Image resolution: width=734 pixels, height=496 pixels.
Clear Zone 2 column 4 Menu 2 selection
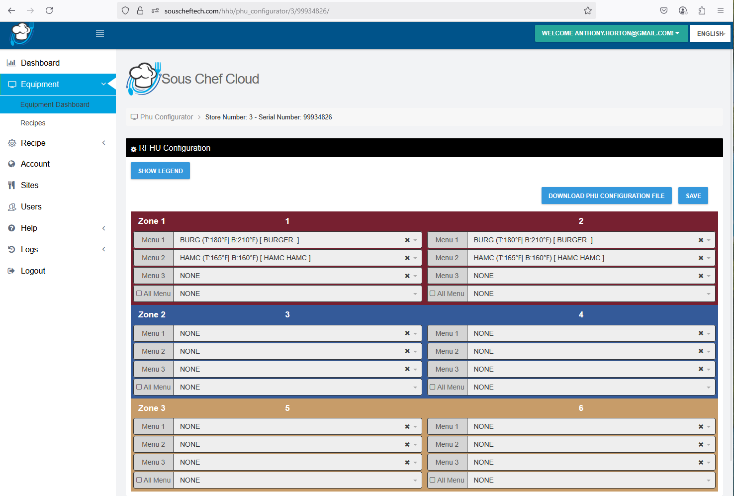701,351
